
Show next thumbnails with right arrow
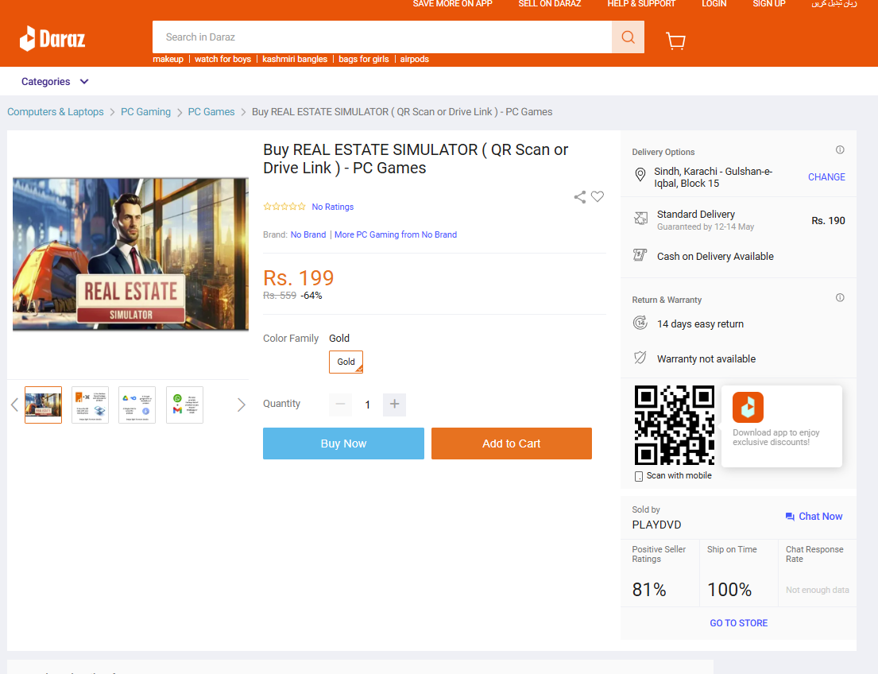click(x=242, y=405)
